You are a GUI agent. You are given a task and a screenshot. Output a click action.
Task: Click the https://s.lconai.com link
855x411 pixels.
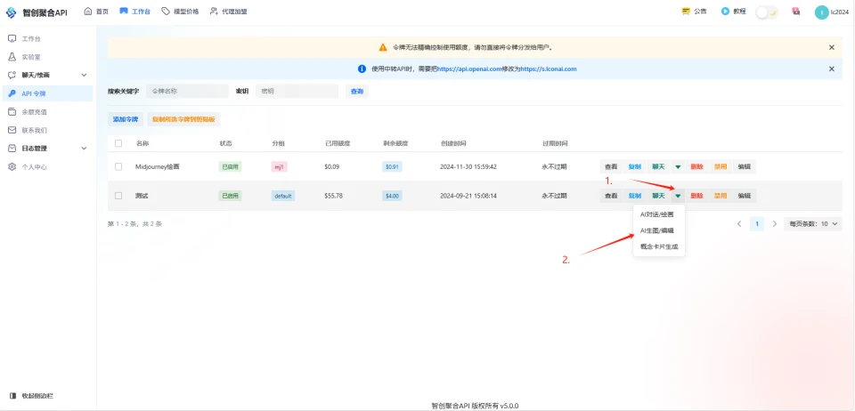548,69
